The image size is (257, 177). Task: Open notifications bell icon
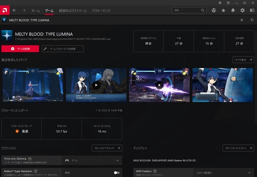[x=233, y=10]
